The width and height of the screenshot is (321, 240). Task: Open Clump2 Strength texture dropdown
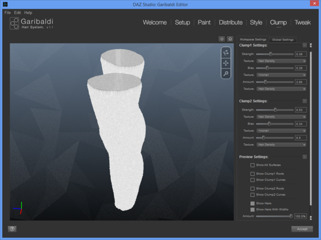pos(281,117)
